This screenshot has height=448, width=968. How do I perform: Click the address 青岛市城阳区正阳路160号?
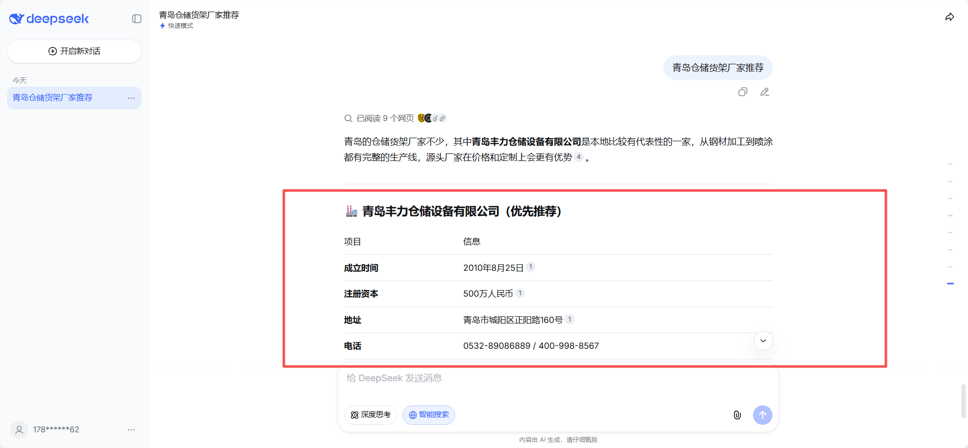click(x=513, y=320)
